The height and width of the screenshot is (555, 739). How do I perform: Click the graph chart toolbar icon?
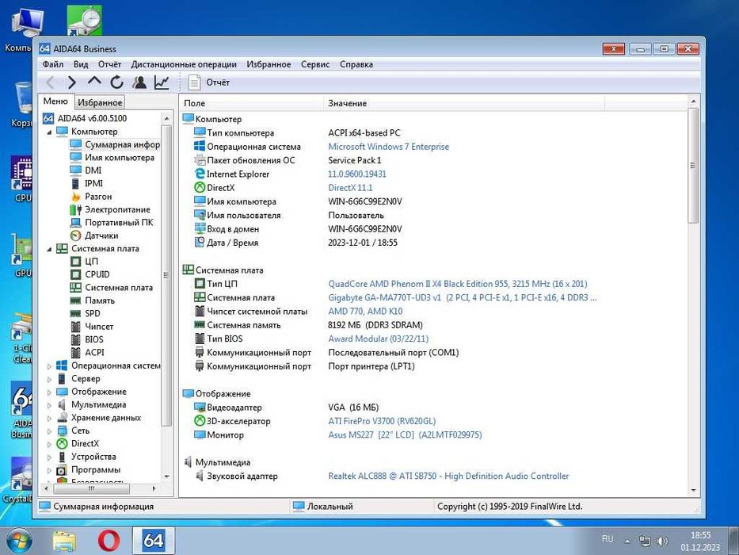162,82
